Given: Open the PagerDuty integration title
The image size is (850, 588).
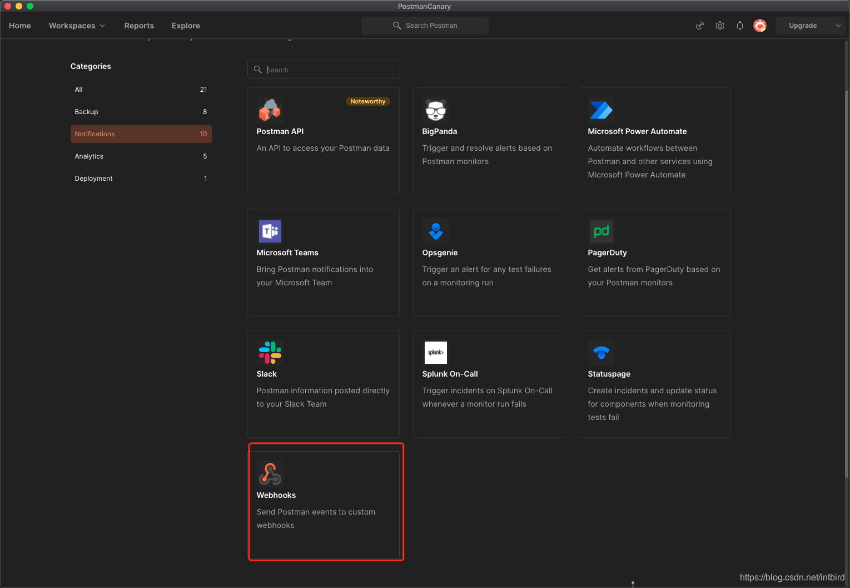Looking at the screenshot, I should [607, 253].
